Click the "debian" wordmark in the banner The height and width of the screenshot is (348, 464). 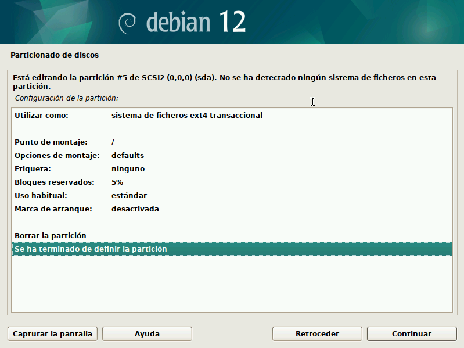pos(179,22)
